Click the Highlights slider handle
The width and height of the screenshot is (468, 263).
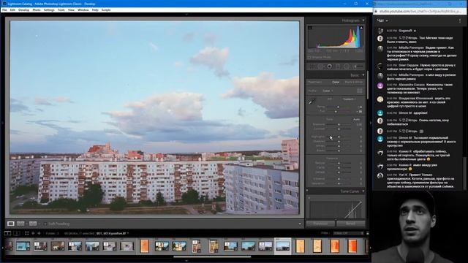[x=339, y=137]
